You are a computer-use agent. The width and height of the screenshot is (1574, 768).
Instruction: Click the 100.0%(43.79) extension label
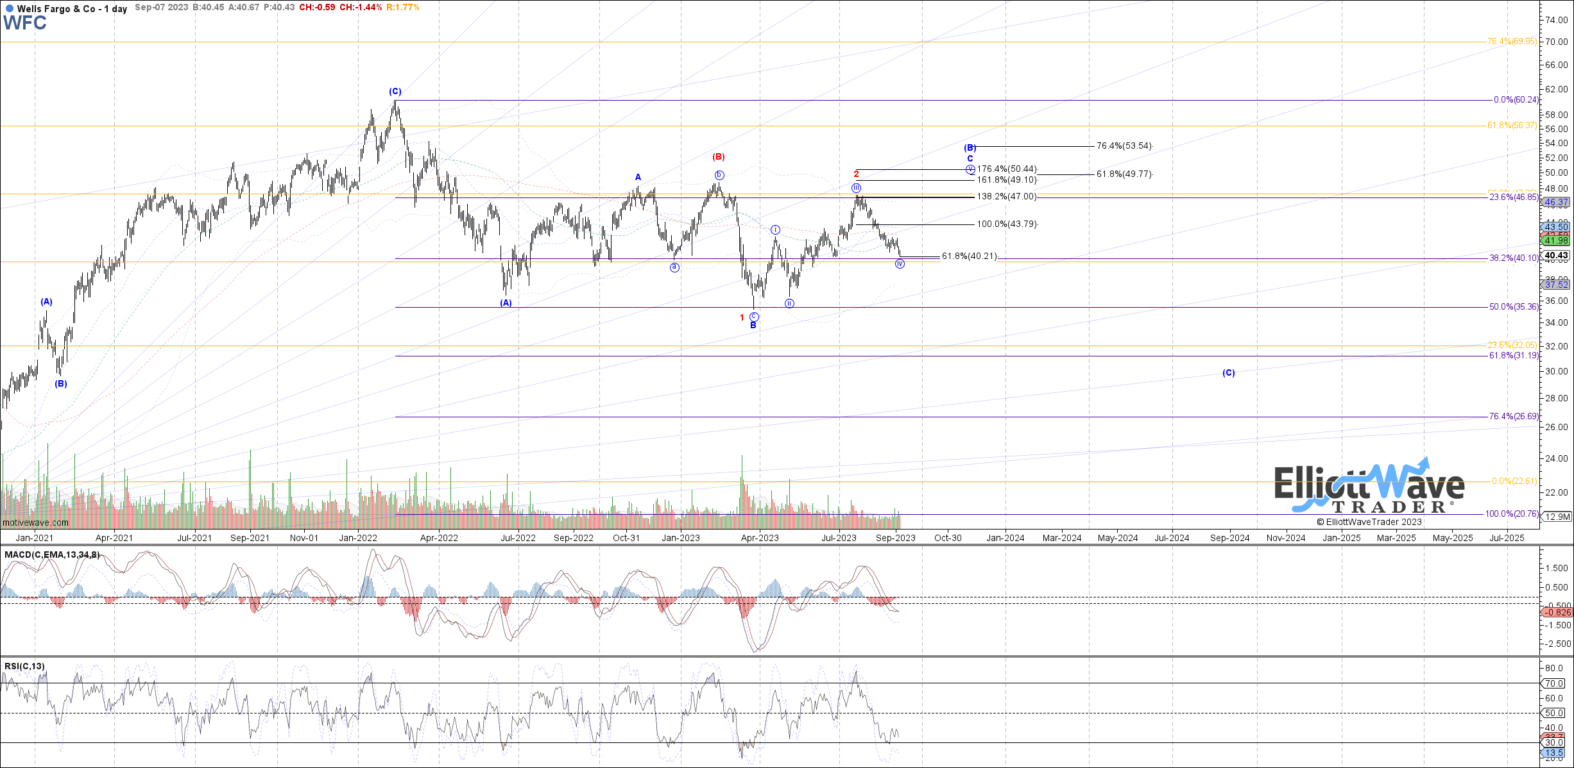[1007, 224]
